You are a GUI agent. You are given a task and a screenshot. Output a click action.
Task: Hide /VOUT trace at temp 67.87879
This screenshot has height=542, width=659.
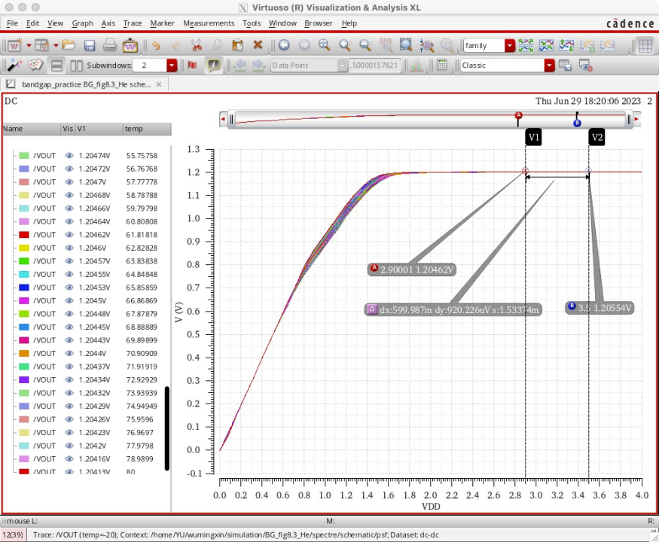69,314
